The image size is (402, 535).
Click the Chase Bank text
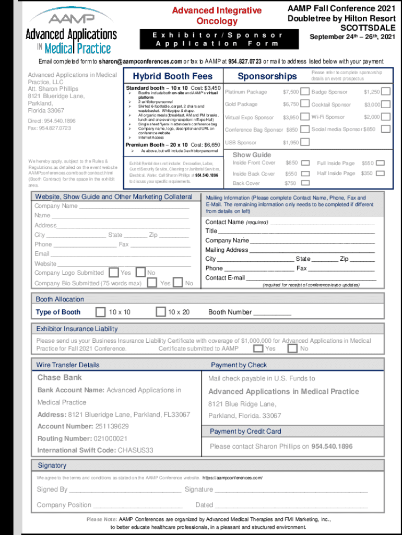[x=60, y=377]
